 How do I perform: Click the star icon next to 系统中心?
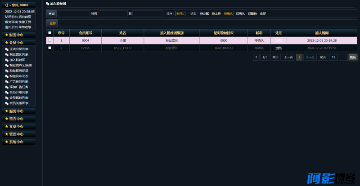click(x=6, y=142)
